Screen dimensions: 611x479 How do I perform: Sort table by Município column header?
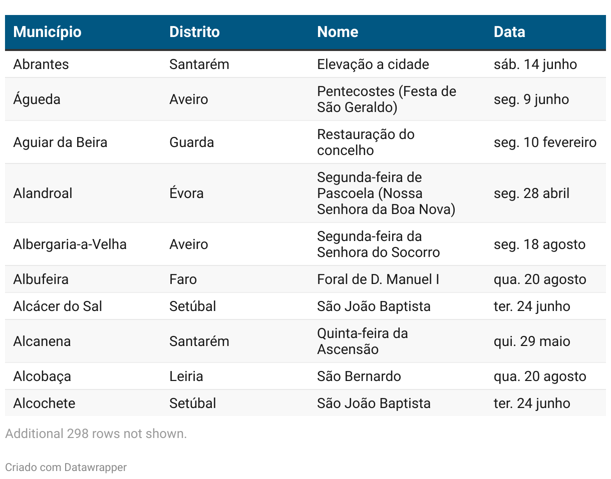(47, 32)
